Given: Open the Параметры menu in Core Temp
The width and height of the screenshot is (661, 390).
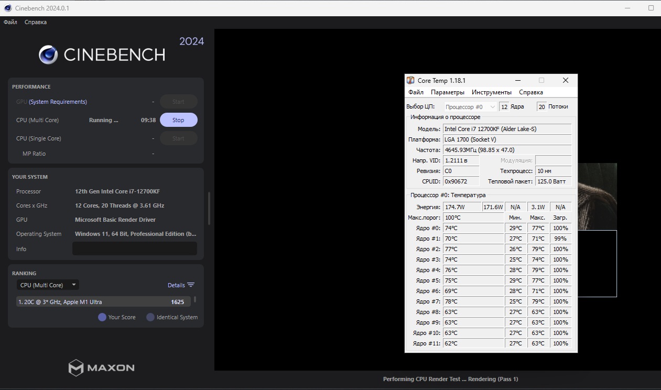Looking at the screenshot, I should pos(448,92).
